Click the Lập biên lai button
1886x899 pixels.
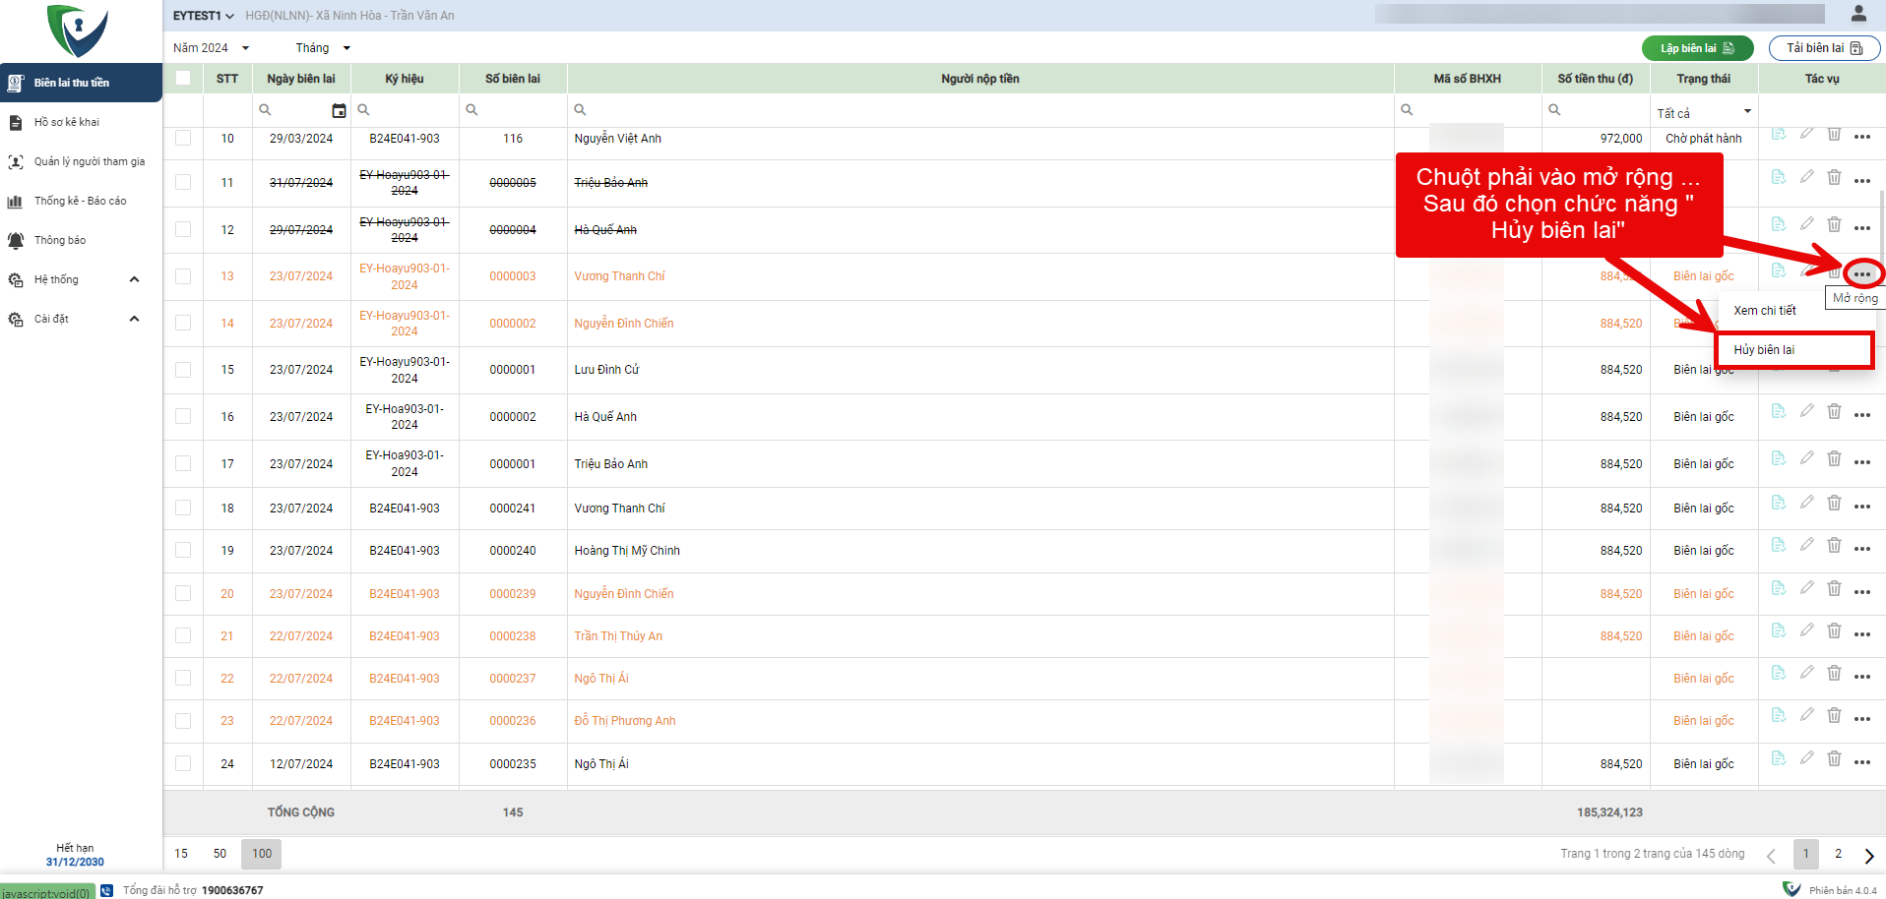[x=1696, y=48]
